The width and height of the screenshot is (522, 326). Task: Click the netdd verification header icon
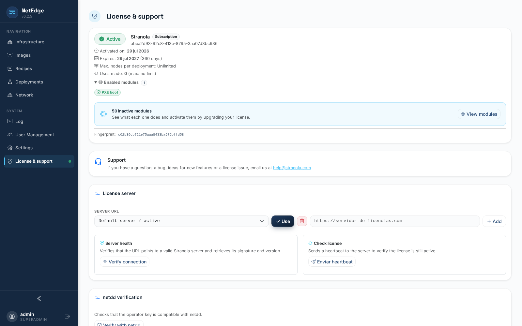coord(98,297)
